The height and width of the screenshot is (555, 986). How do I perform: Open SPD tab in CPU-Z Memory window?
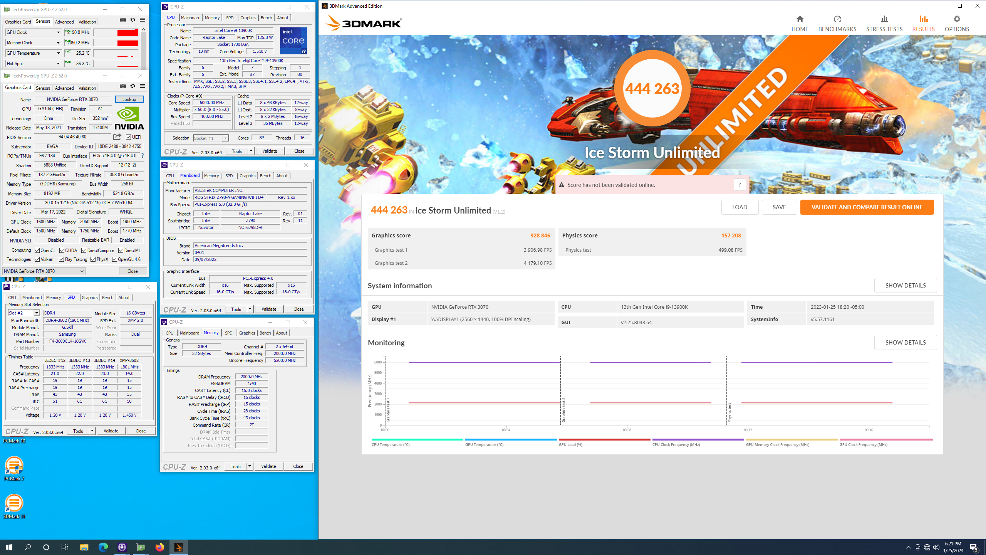point(228,333)
